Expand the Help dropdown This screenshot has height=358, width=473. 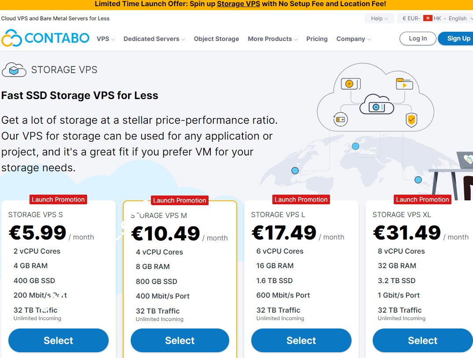(x=379, y=18)
